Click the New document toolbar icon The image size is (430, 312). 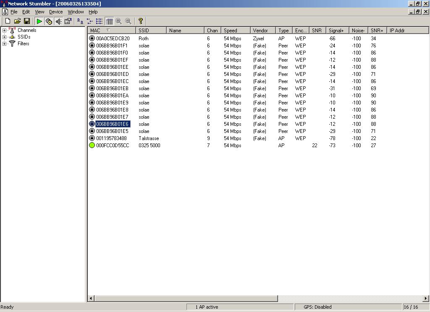8,21
